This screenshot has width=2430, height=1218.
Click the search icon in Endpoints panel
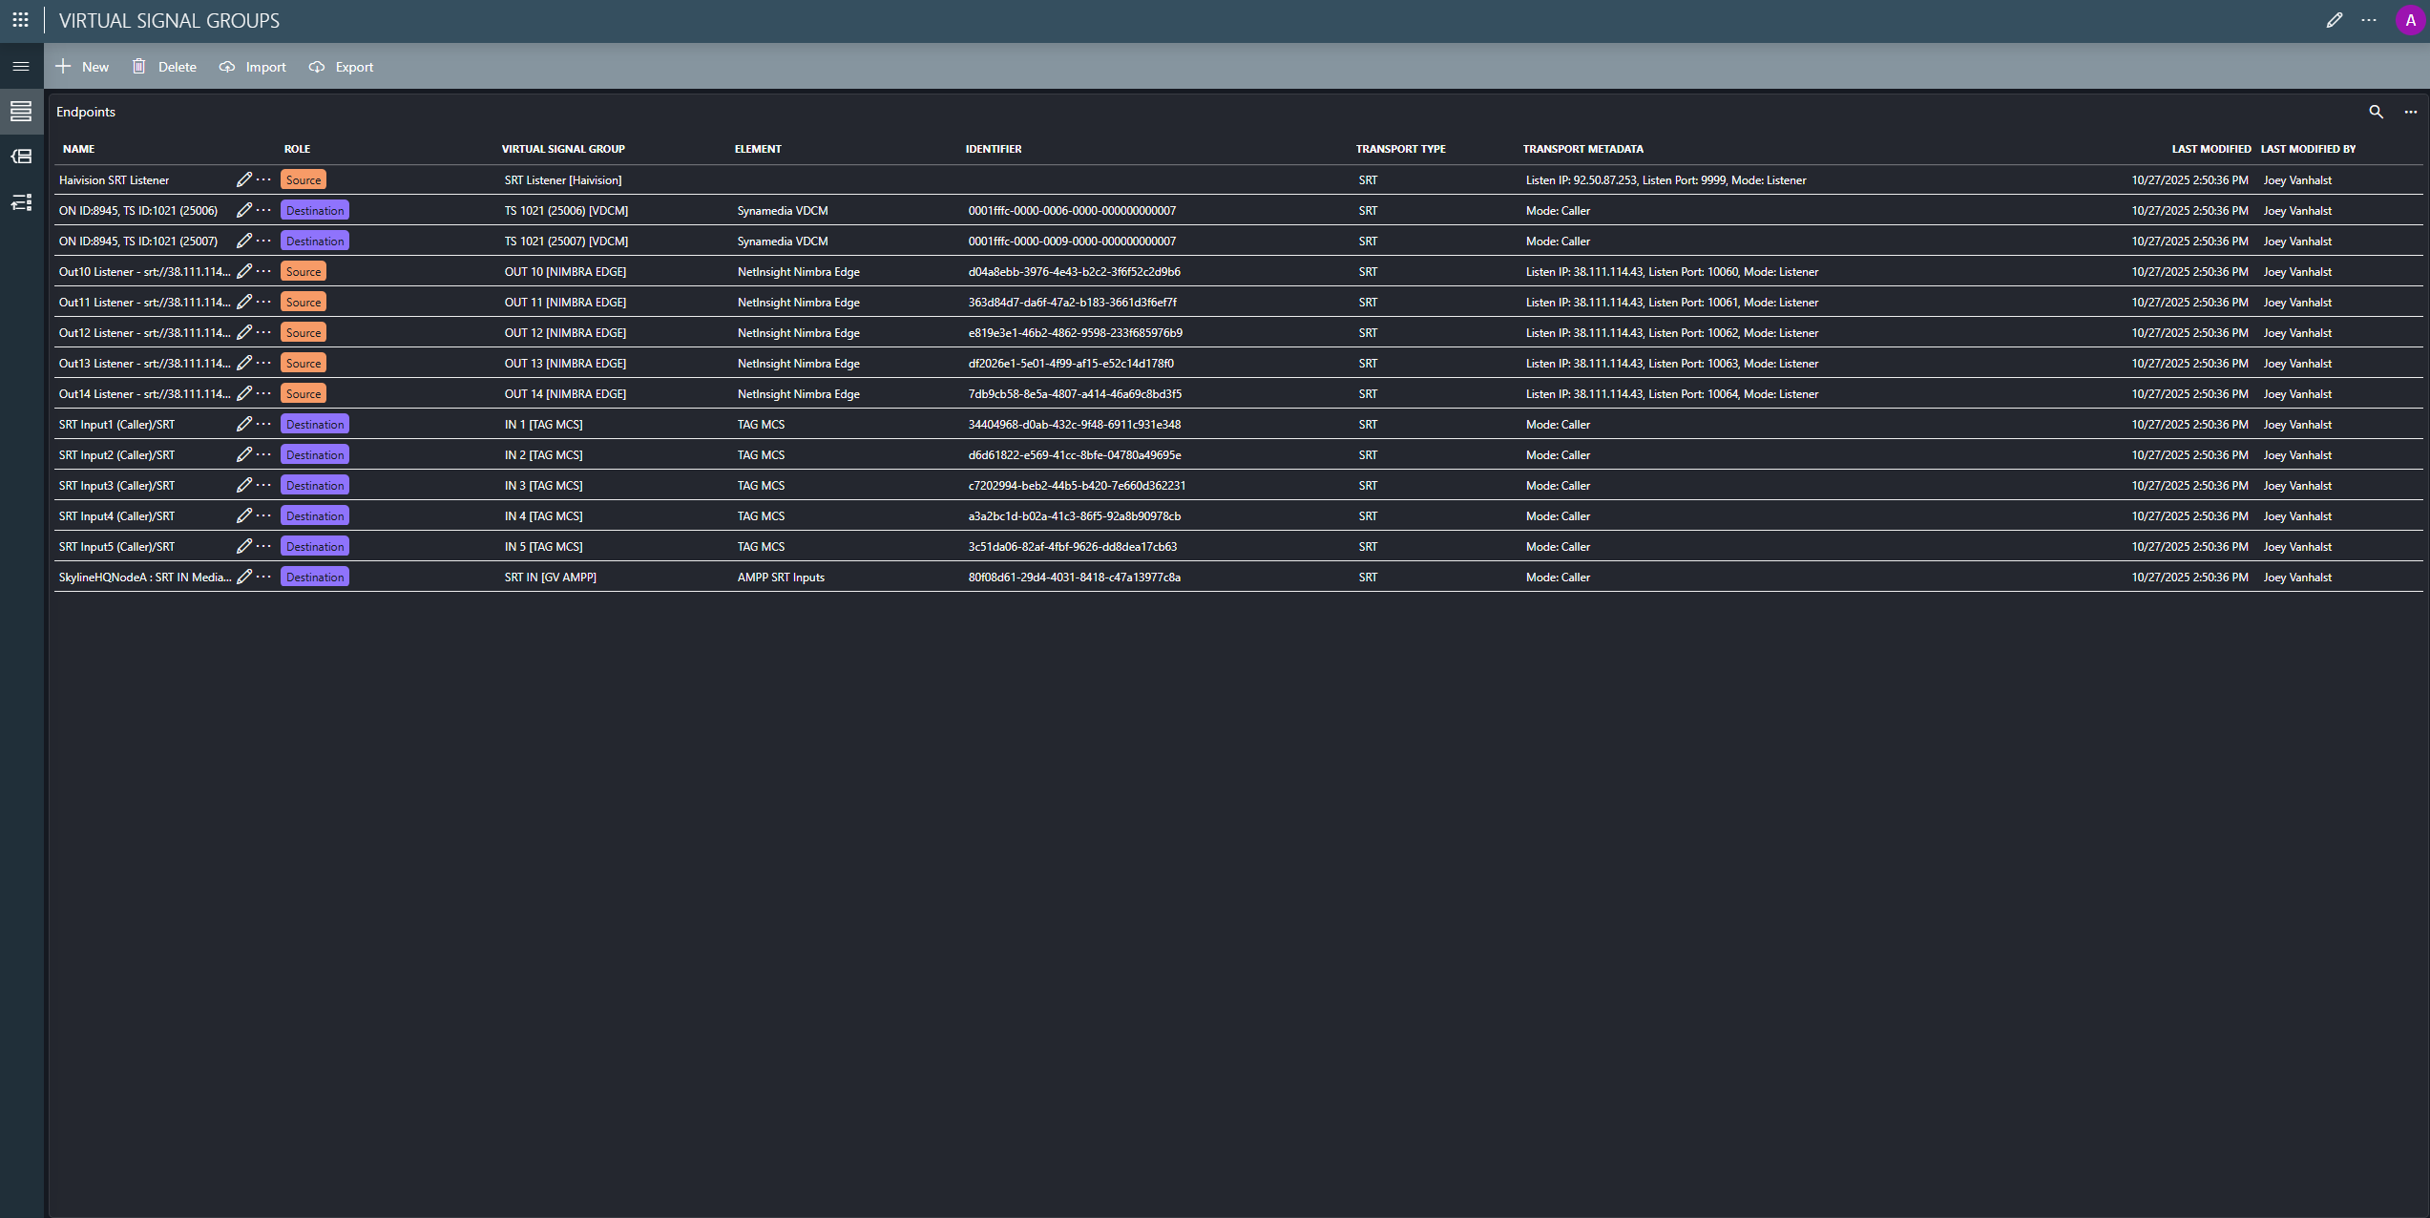(2376, 112)
